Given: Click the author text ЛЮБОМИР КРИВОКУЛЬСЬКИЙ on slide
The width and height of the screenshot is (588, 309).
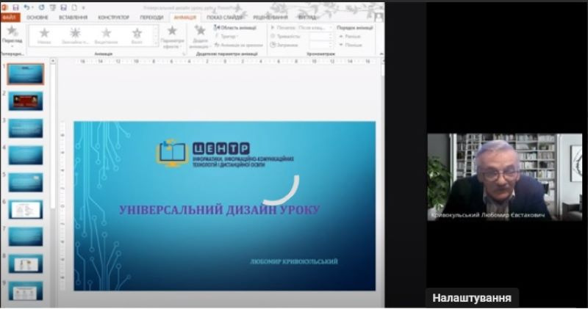Looking at the screenshot, I should 293,261.
